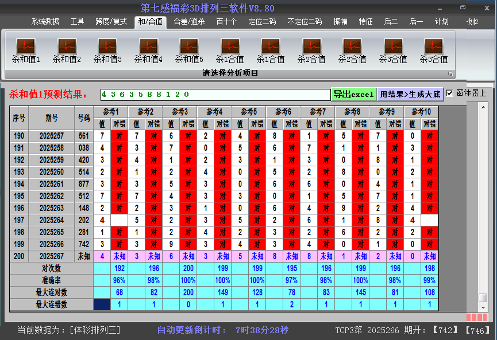497x340 pixels.
Task: Open the 工具 menu
Action: coord(77,21)
